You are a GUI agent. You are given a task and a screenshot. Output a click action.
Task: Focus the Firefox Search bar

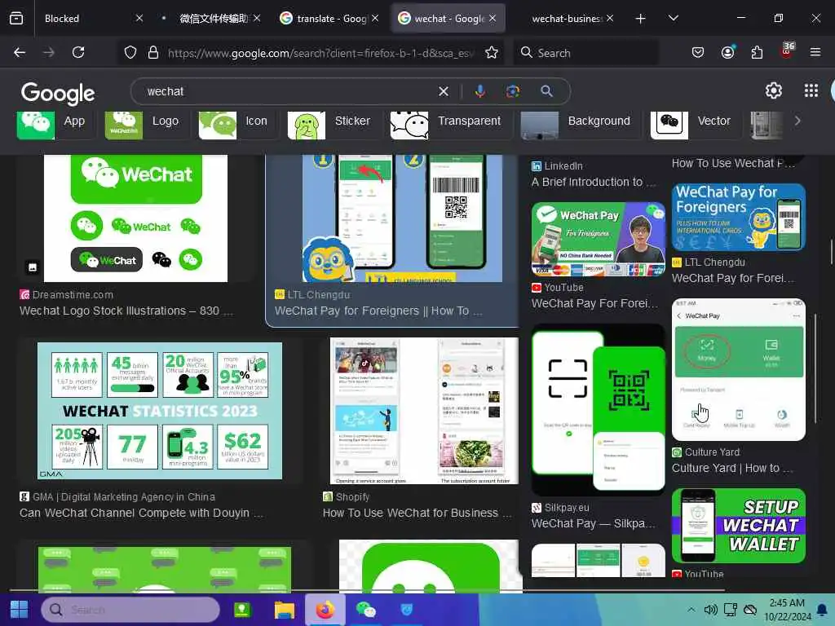point(585,53)
